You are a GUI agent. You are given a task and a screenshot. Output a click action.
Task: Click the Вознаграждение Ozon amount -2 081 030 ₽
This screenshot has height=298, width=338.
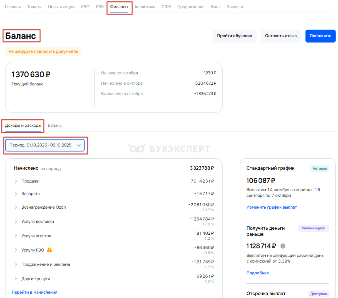(201, 205)
